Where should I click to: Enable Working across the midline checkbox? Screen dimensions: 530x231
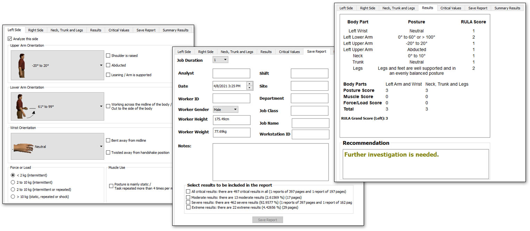[x=108, y=106]
